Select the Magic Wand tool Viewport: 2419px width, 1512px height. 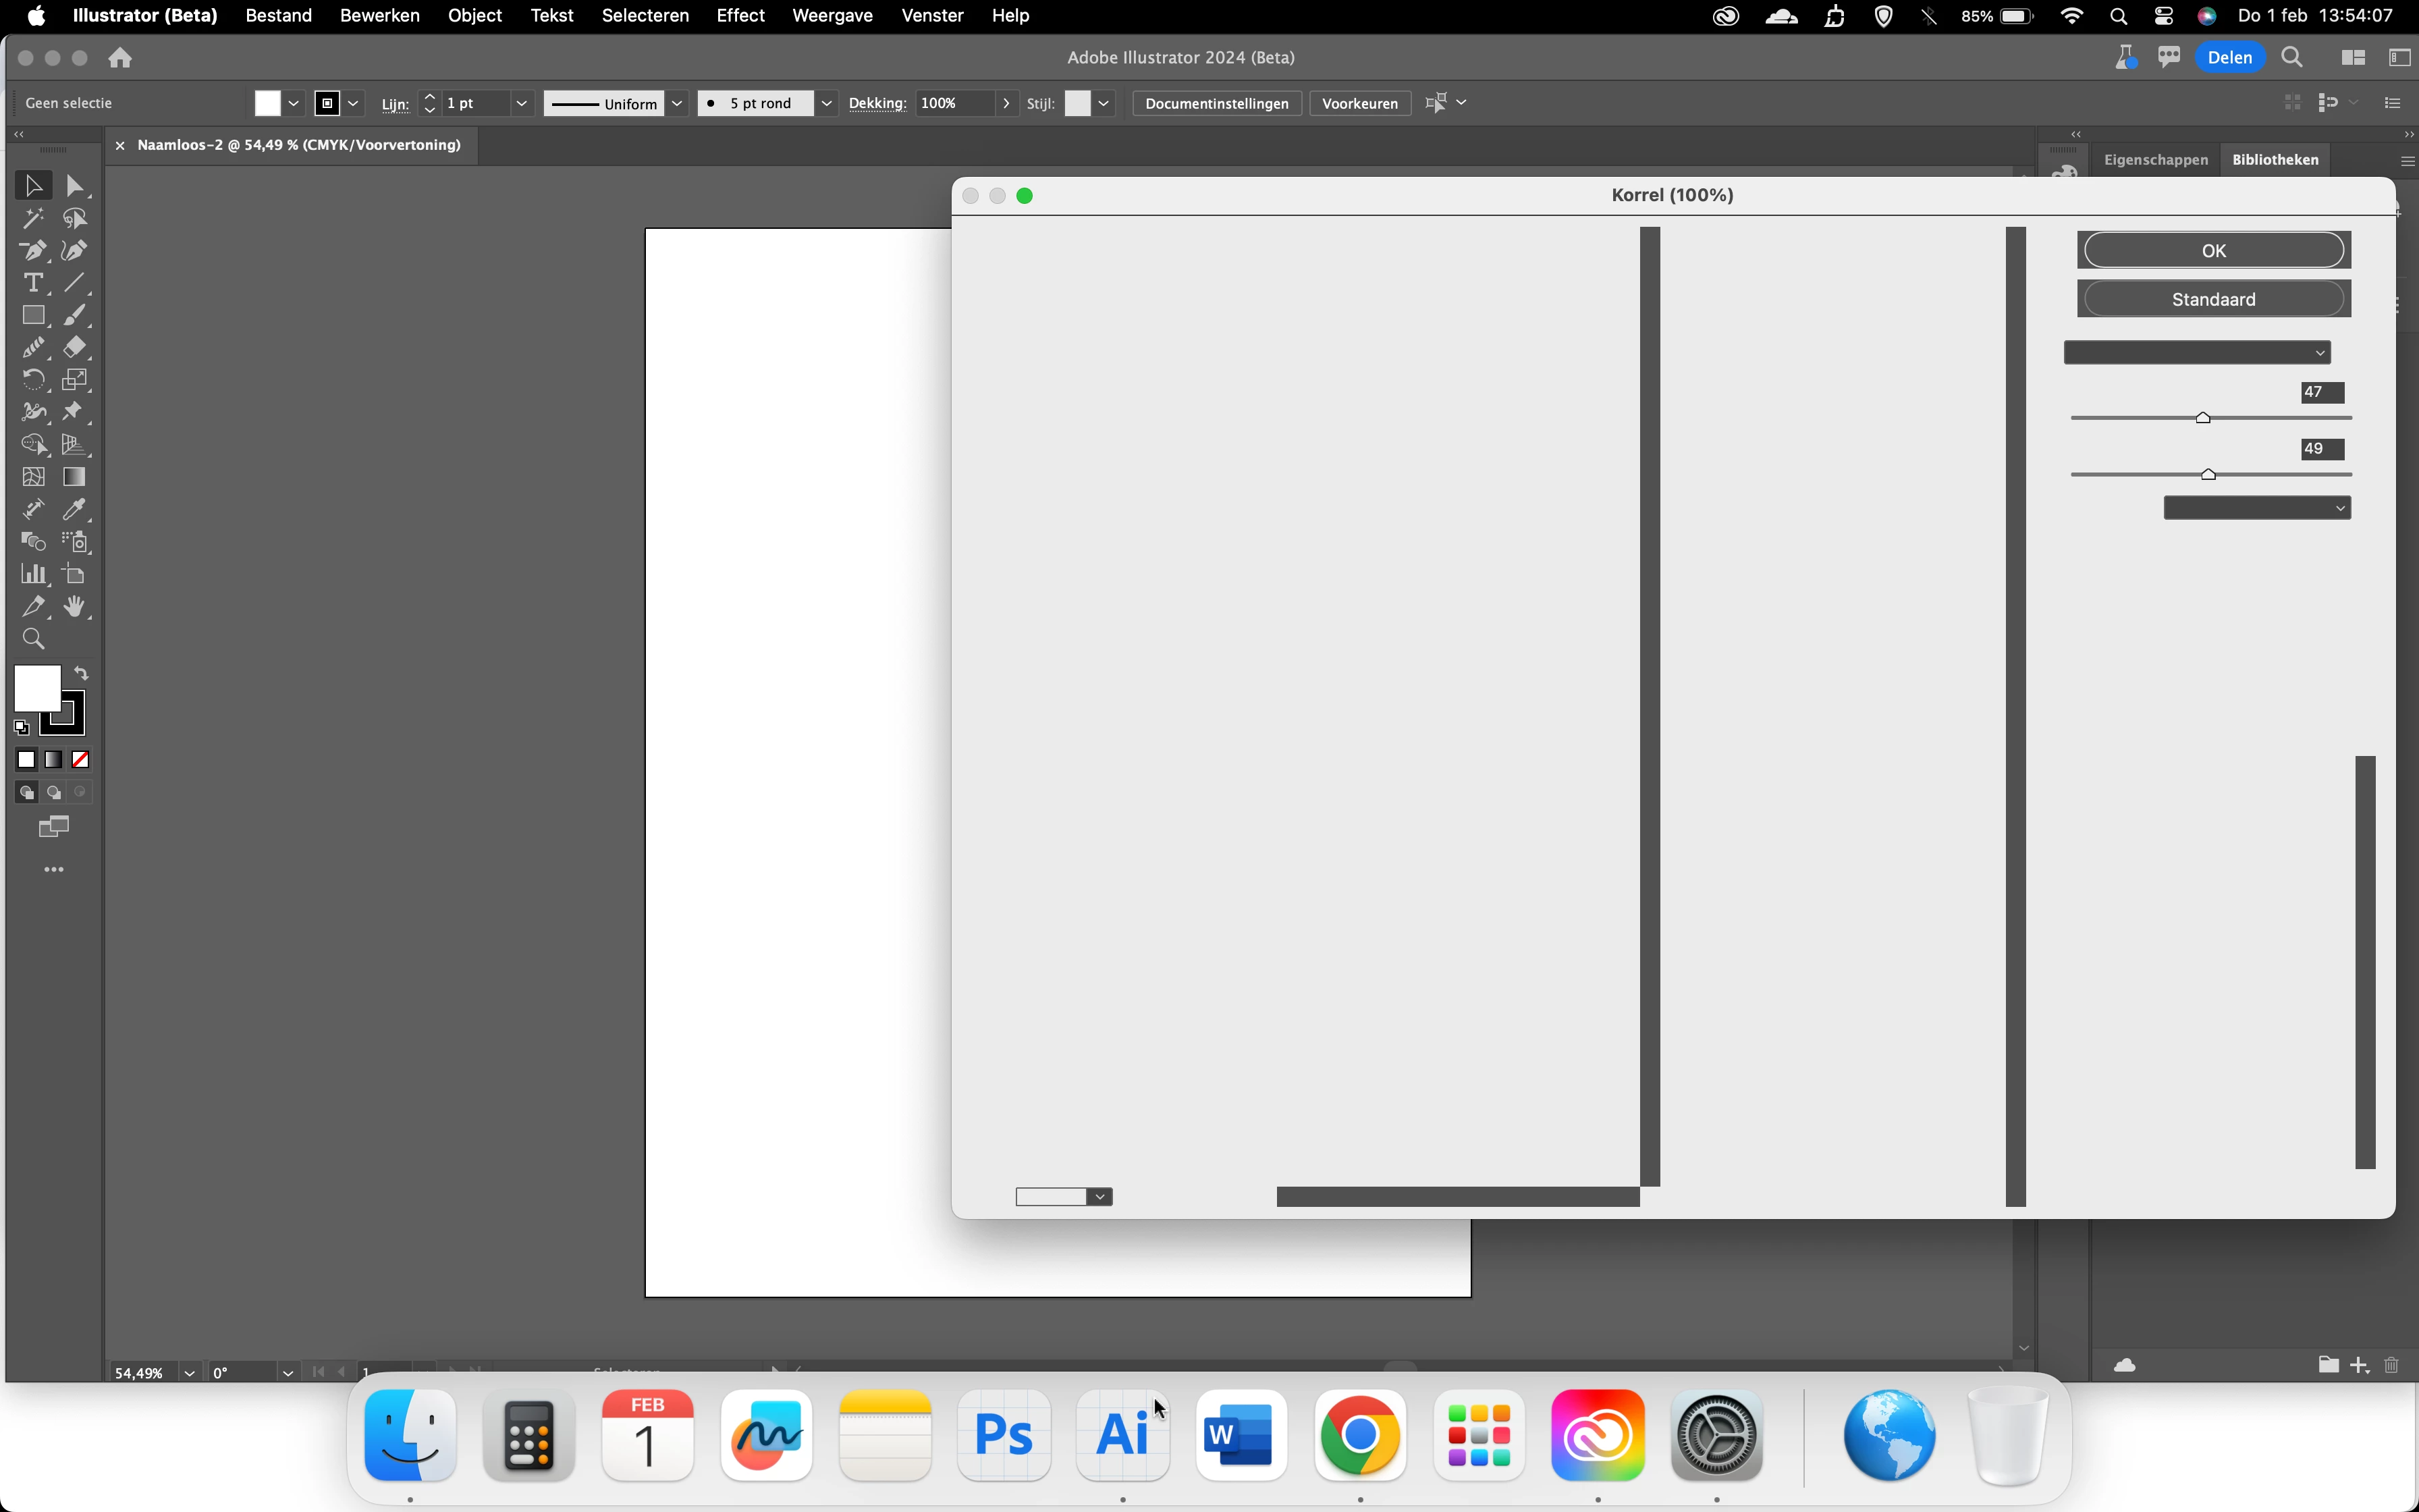point(32,218)
